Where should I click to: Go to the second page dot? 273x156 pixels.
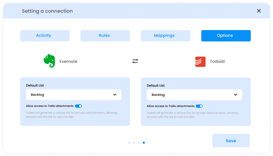(x=134, y=143)
